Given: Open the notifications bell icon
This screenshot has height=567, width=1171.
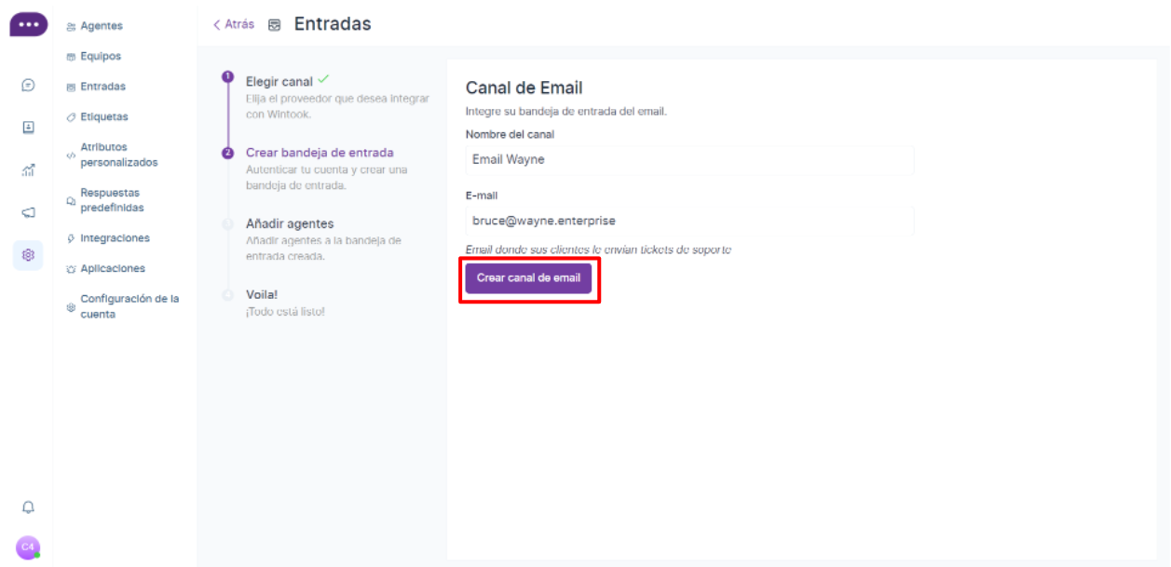Looking at the screenshot, I should tap(28, 507).
